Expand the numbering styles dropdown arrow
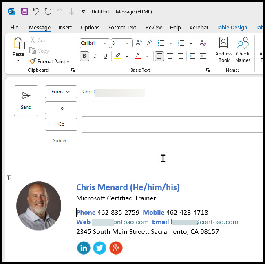Screen dimensions: 265x264 [x=191, y=44]
